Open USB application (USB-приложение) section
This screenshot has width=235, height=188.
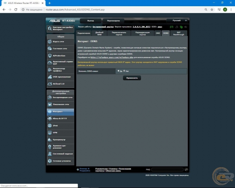[60, 77]
